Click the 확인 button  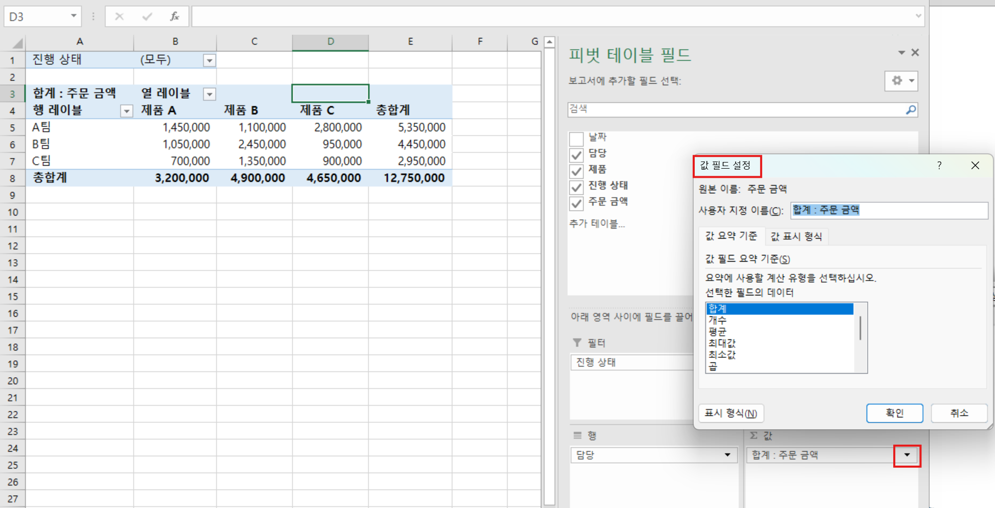[894, 413]
